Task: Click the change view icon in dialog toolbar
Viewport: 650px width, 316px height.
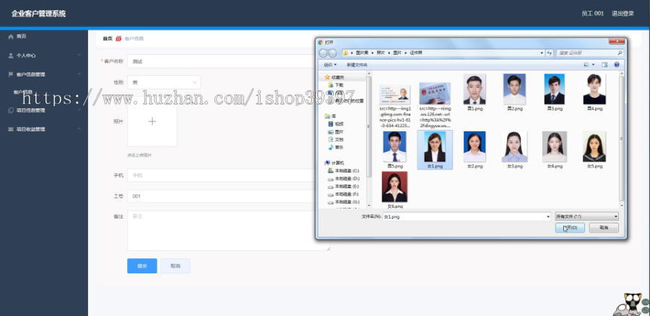Action: [x=586, y=65]
